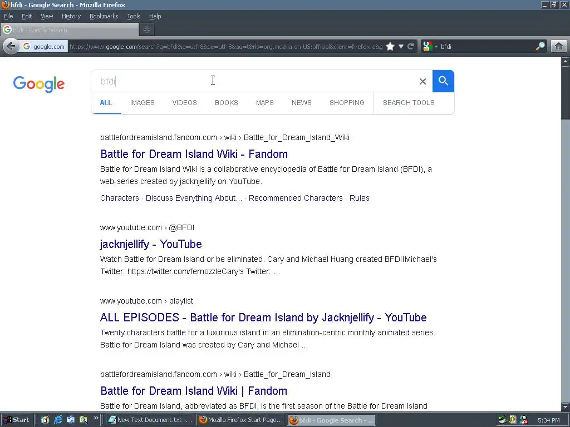
Task: Launch Outlook Express quick launch icon
Action: pos(71,420)
